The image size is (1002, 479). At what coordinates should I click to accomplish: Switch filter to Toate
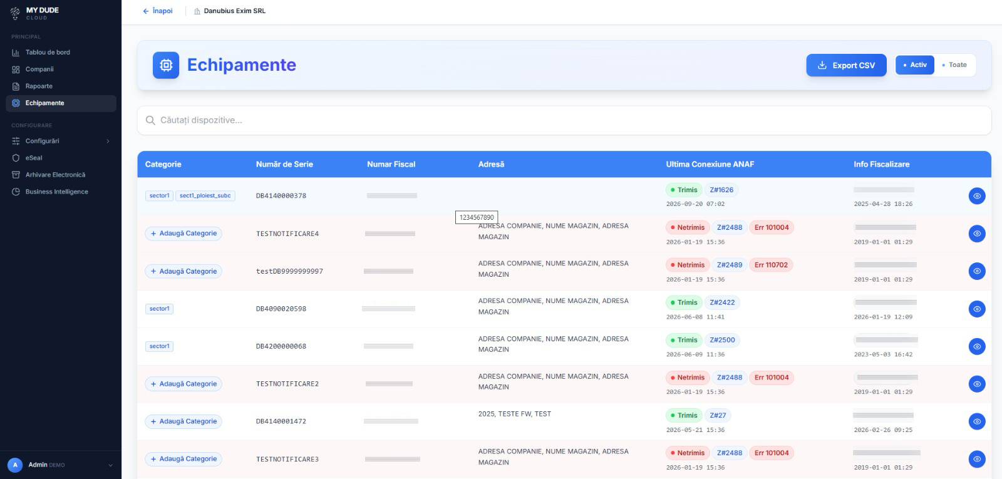coord(954,65)
